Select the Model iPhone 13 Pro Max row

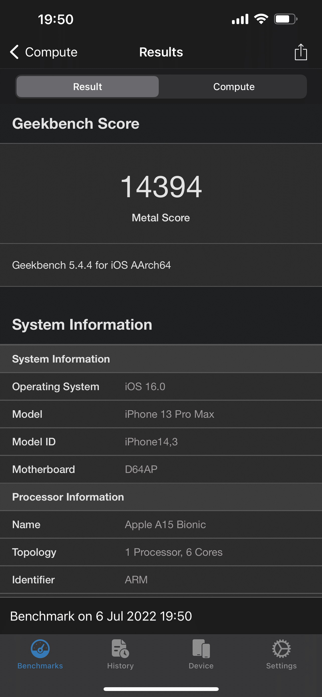[161, 414]
